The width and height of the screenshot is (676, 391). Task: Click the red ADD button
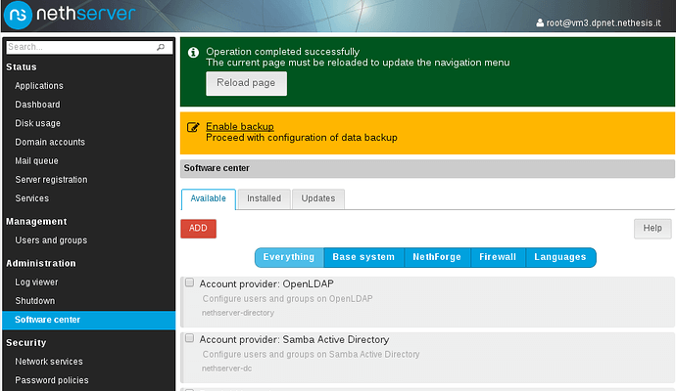click(198, 229)
